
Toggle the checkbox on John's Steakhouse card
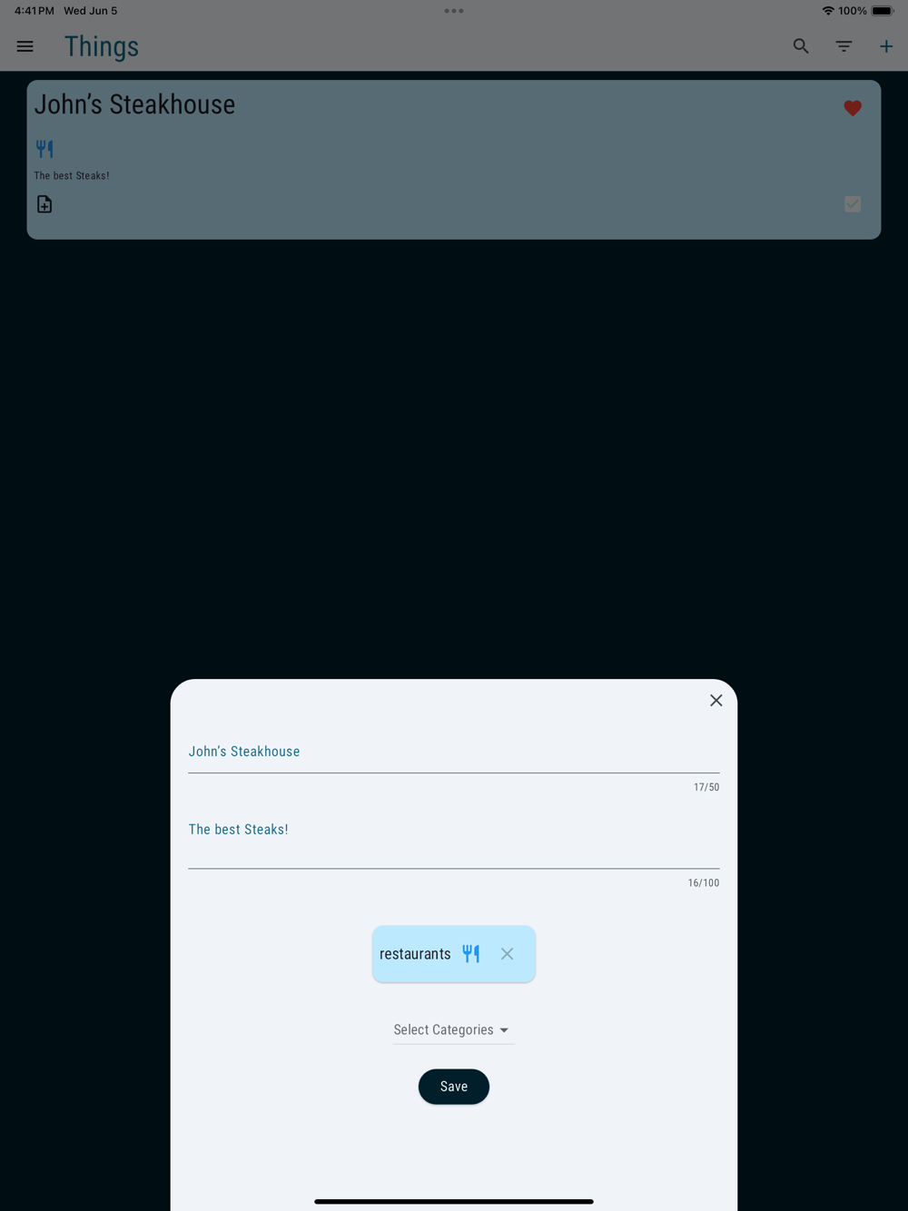(x=853, y=204)
